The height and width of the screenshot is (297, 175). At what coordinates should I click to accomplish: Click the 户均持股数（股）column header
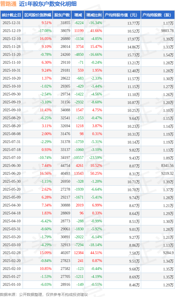[x=158, y=15]
